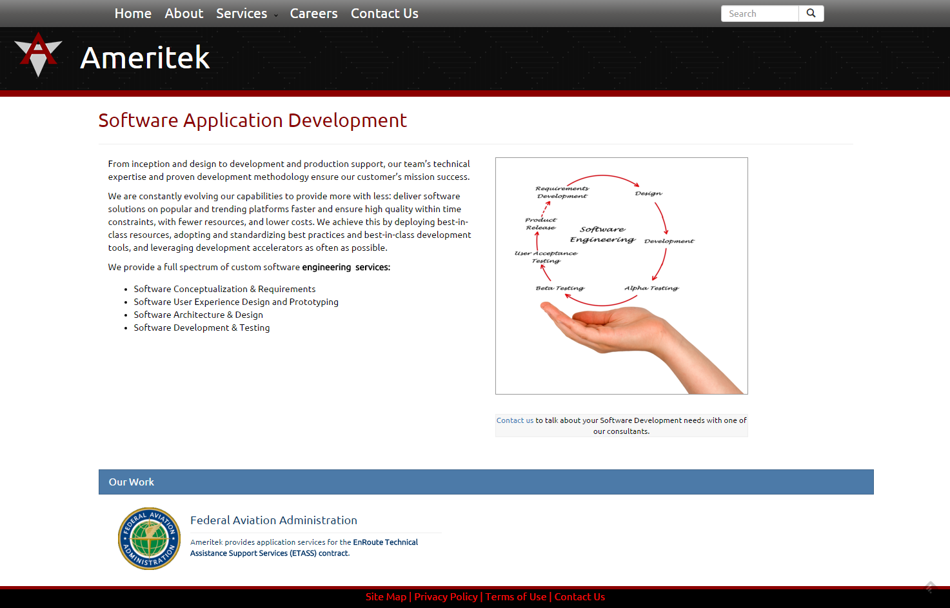This screenshot has height=608, width=950.
Task: Click the Federal Aviation Administration seal
Action: [x=149, y=539]
